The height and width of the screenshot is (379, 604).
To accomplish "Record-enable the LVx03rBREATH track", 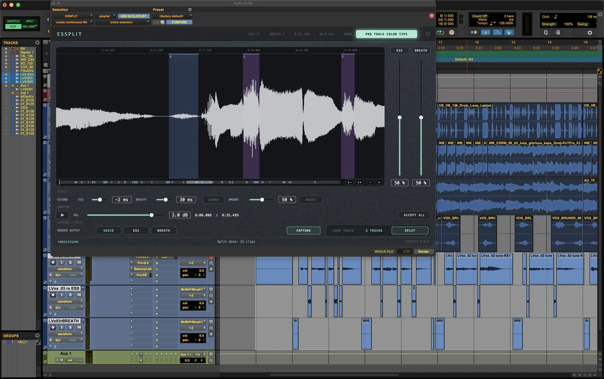I will coord(53,327).
